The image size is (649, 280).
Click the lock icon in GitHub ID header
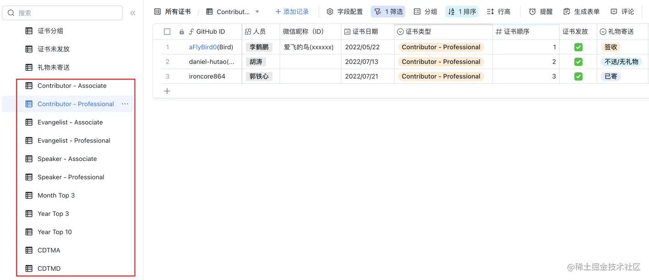[182, 32]
